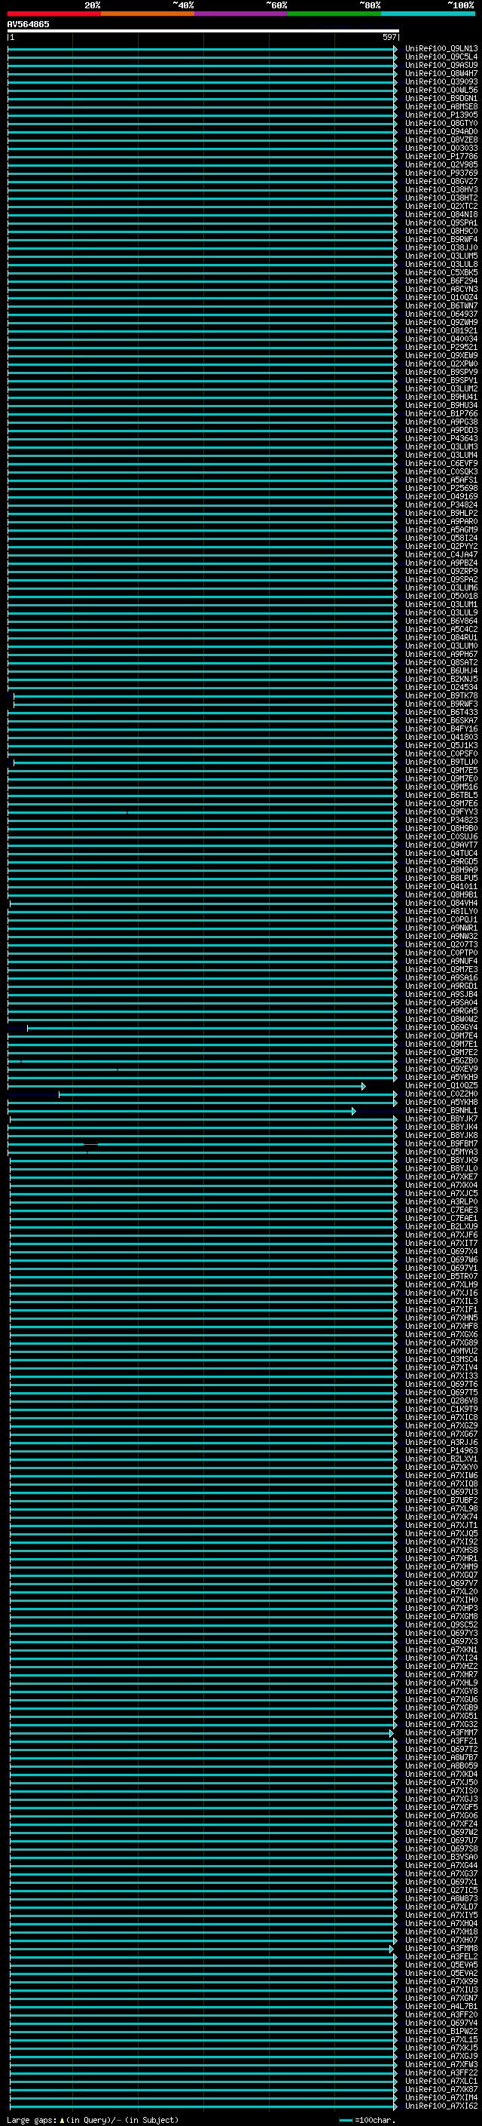The height and width of the screenshot is (2126, 482).
Task: Click the purple ~60% identity color segment
Action: pyautogui.click(x=242, y=14)
